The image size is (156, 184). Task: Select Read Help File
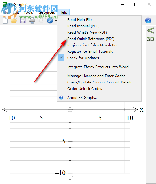(79, 20)
